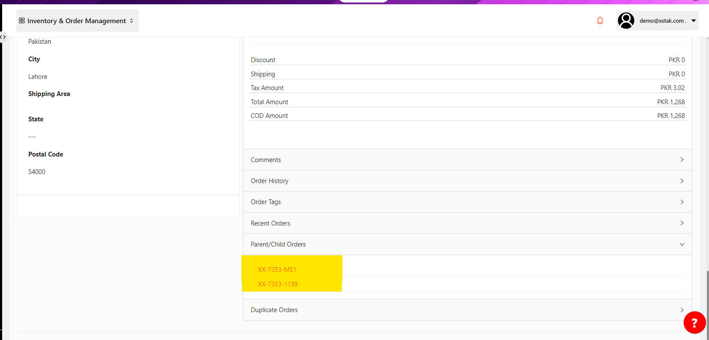Click the right chevron on Order Tags row
This screenshot has height=340, width=709.
coord(682,202)
